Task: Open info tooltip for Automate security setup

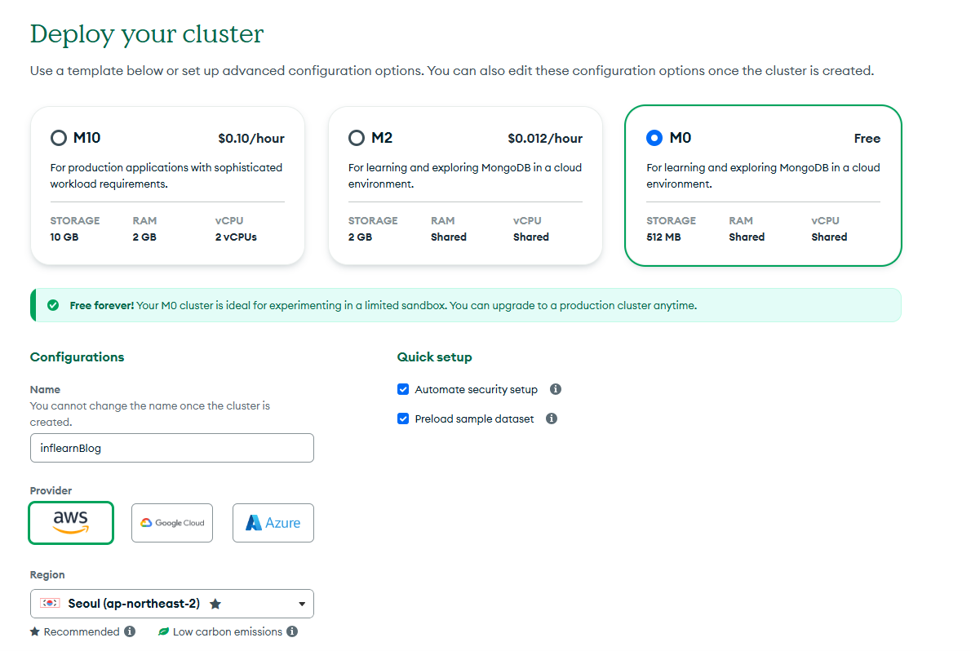Action: (556, 389)
